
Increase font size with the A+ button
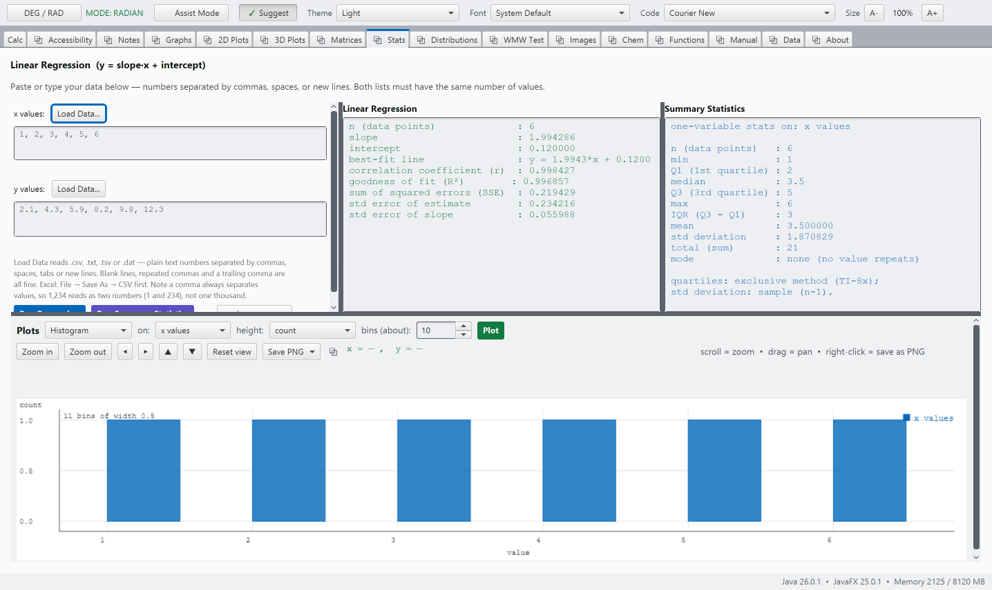coord(933,13)
